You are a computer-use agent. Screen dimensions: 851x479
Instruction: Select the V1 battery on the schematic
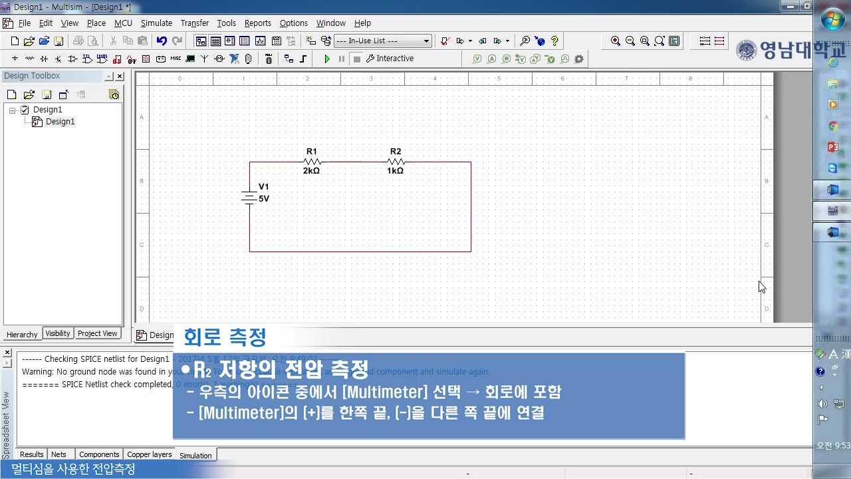click(250, 196)
